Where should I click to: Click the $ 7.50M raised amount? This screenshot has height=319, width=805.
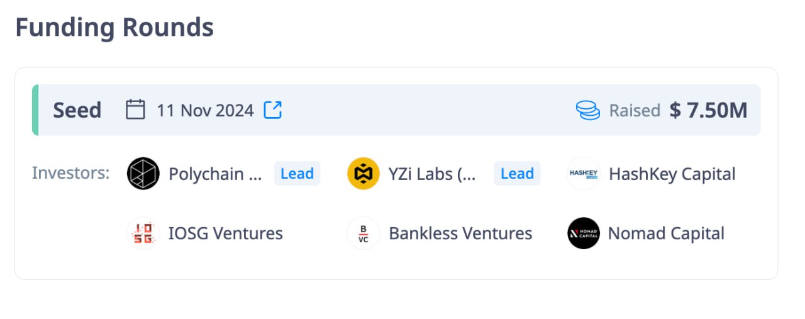click(708, 110)
